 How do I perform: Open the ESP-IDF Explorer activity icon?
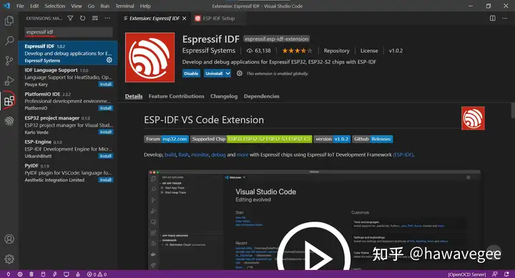point(9,121)
